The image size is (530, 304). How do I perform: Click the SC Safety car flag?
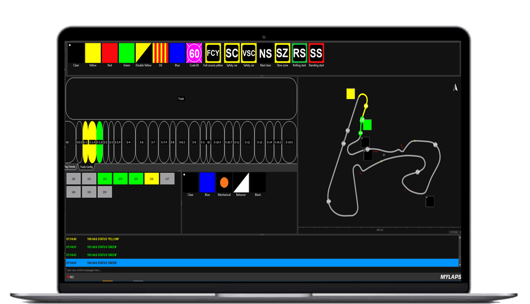[x=232, y=53]
